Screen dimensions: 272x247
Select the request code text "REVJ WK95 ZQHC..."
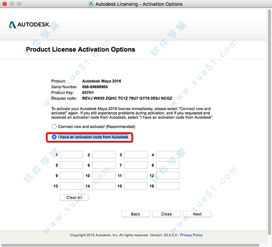coord(127,98)
